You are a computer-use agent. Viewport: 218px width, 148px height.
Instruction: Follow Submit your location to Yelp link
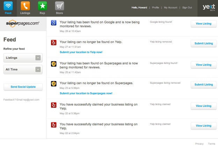tap(81, 52)
